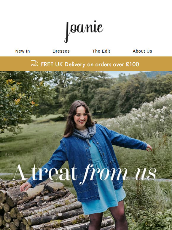Click the FREE UK Delivery banner text
This screenshot has width=172, height=230.
[x=90, y=64]
